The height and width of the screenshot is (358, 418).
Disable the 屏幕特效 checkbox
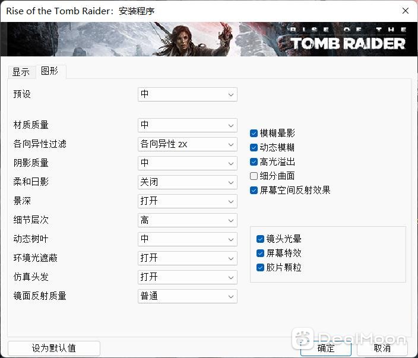pos(260,254)
